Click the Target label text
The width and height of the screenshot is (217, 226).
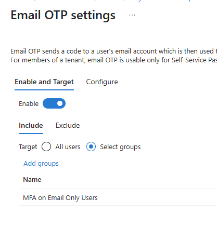(x=28, y=147)
